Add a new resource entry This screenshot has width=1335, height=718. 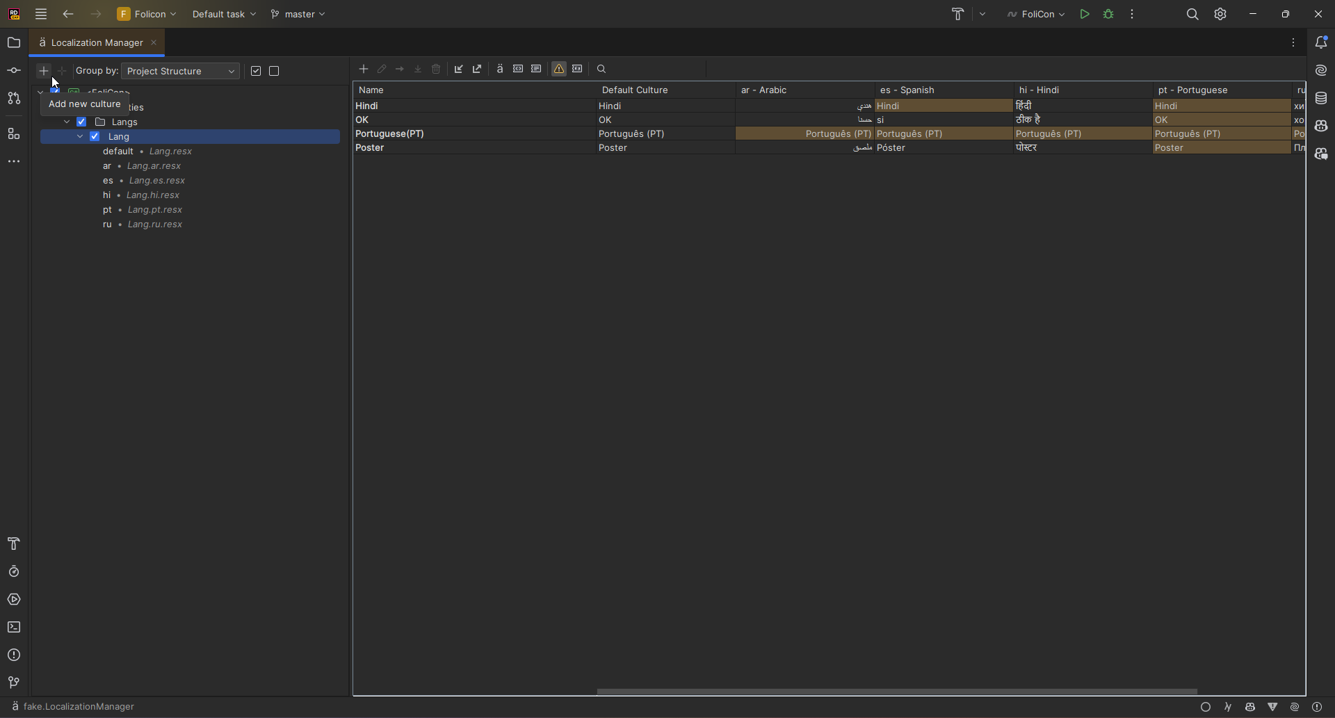point(364,69)
